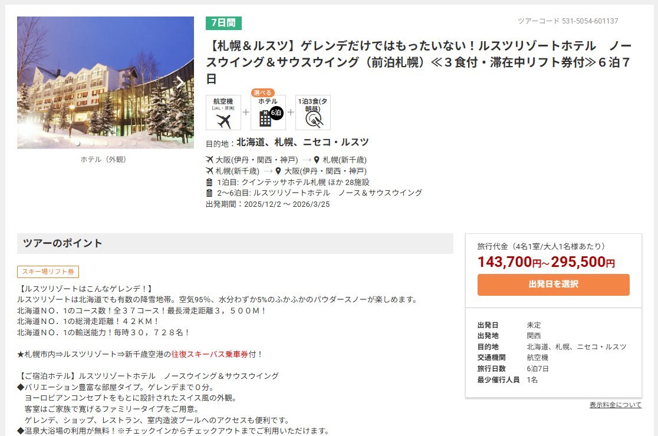The width and height of the screenshot is (658, 436).
Task: Click location pin before 札幌(新千歳) destination
Action: pos(317,160)
